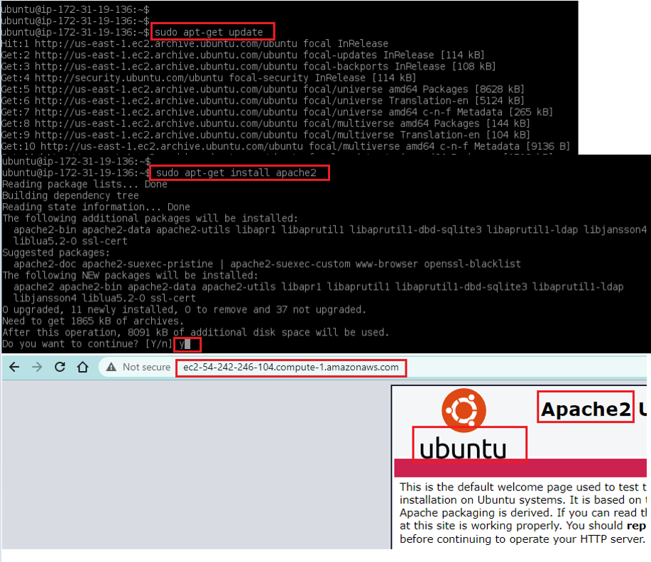This screenshot has width=651, height=562.
Task: Click the Not secure warning triangle icon
Action: tap(111, 367)
